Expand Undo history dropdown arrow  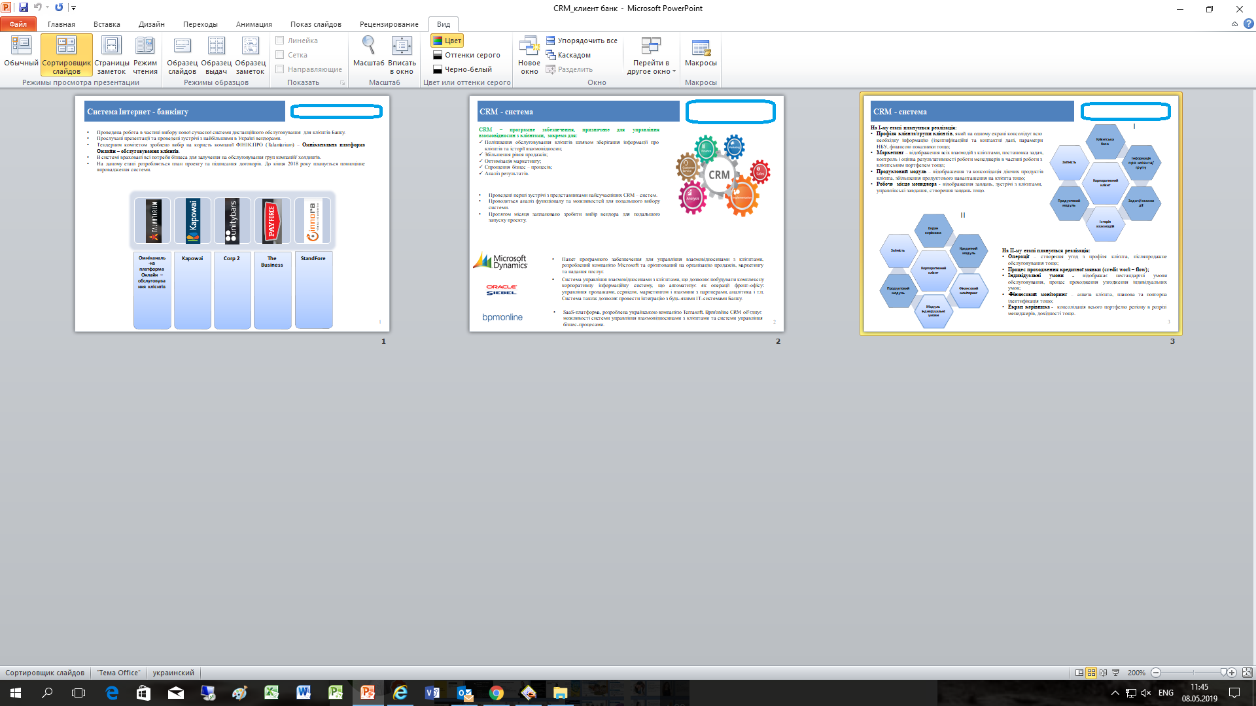[x=47, y=8]
